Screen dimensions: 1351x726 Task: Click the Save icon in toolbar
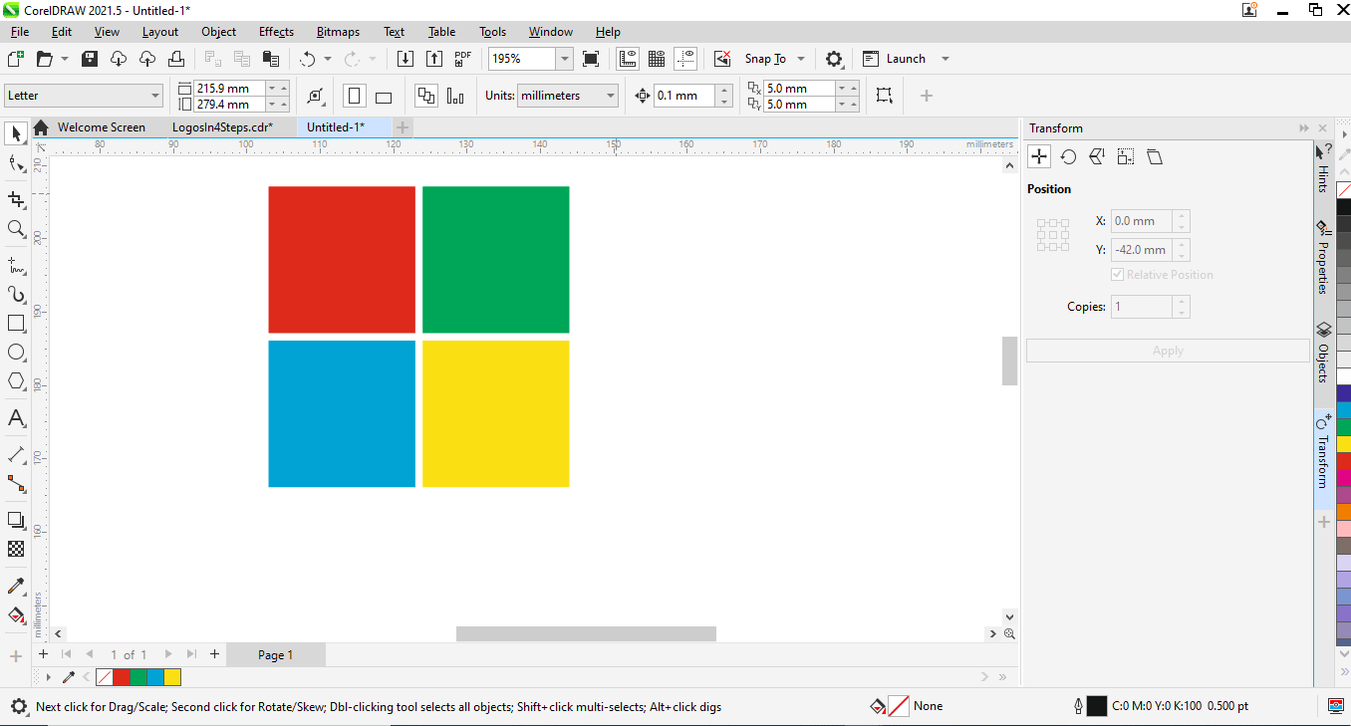coord(90,59)
